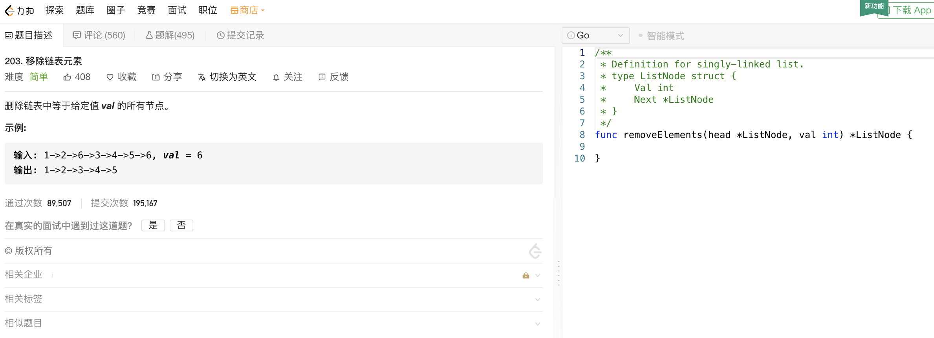Expand the 相似题目 section
The height and width of the screenshot is (338, 934).
click(537, 324)
